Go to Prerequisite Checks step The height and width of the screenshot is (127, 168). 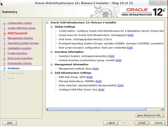(x=19, y=63)
